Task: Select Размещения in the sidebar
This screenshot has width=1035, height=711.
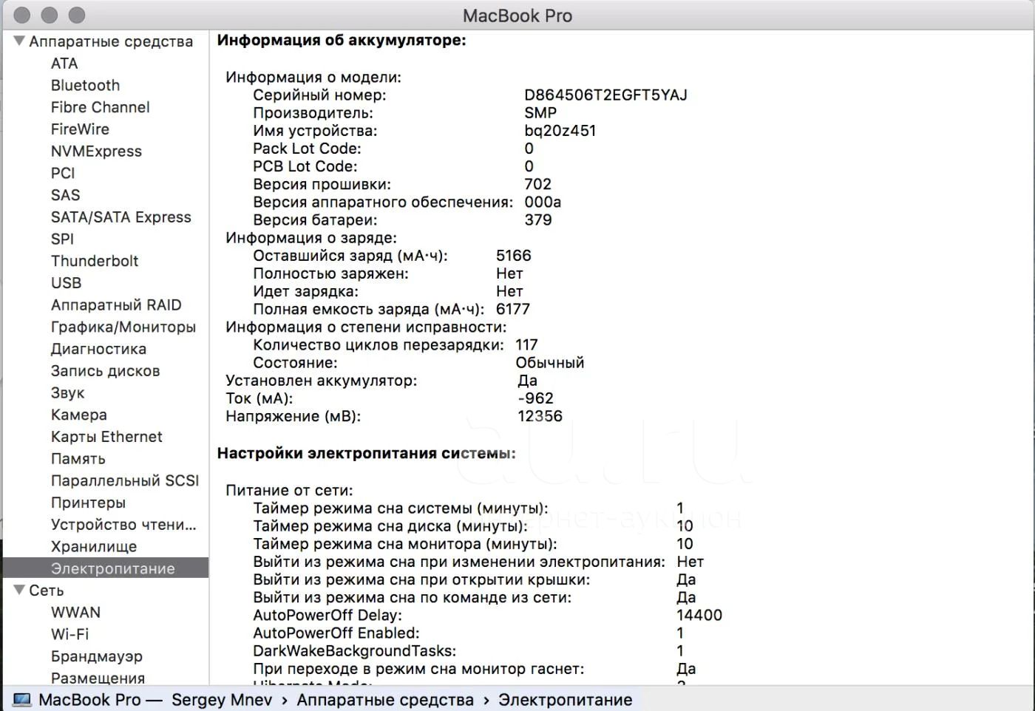Action: point(98,678)
